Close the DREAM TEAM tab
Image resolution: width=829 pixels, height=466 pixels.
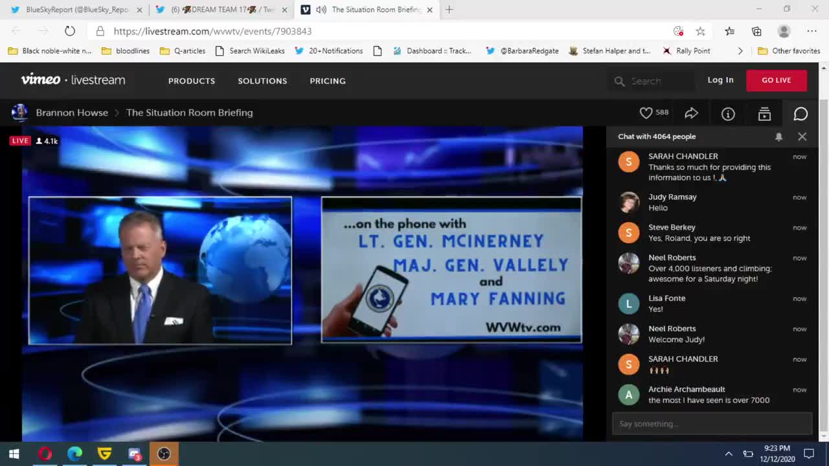coord(284,10)
